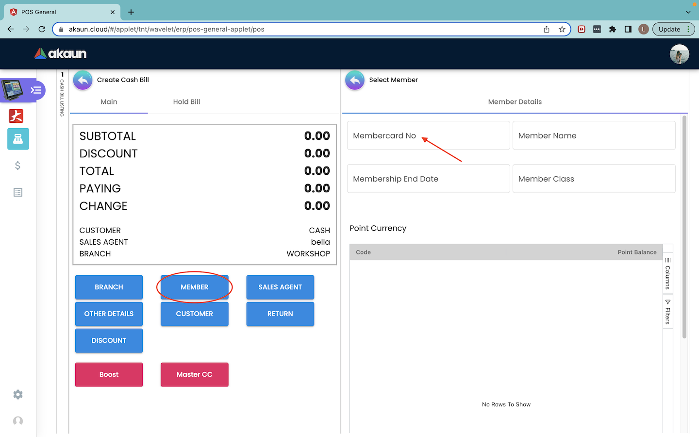Click the browser forward arrow
Screen dimensions: 699x437
click(x=26, y=29)
